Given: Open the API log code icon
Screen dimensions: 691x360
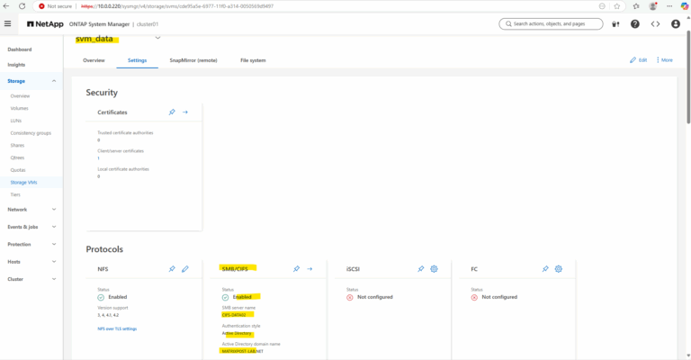Looking at the screenshot, I should (655, 23).
